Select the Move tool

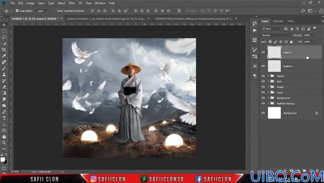pos(4,25)
